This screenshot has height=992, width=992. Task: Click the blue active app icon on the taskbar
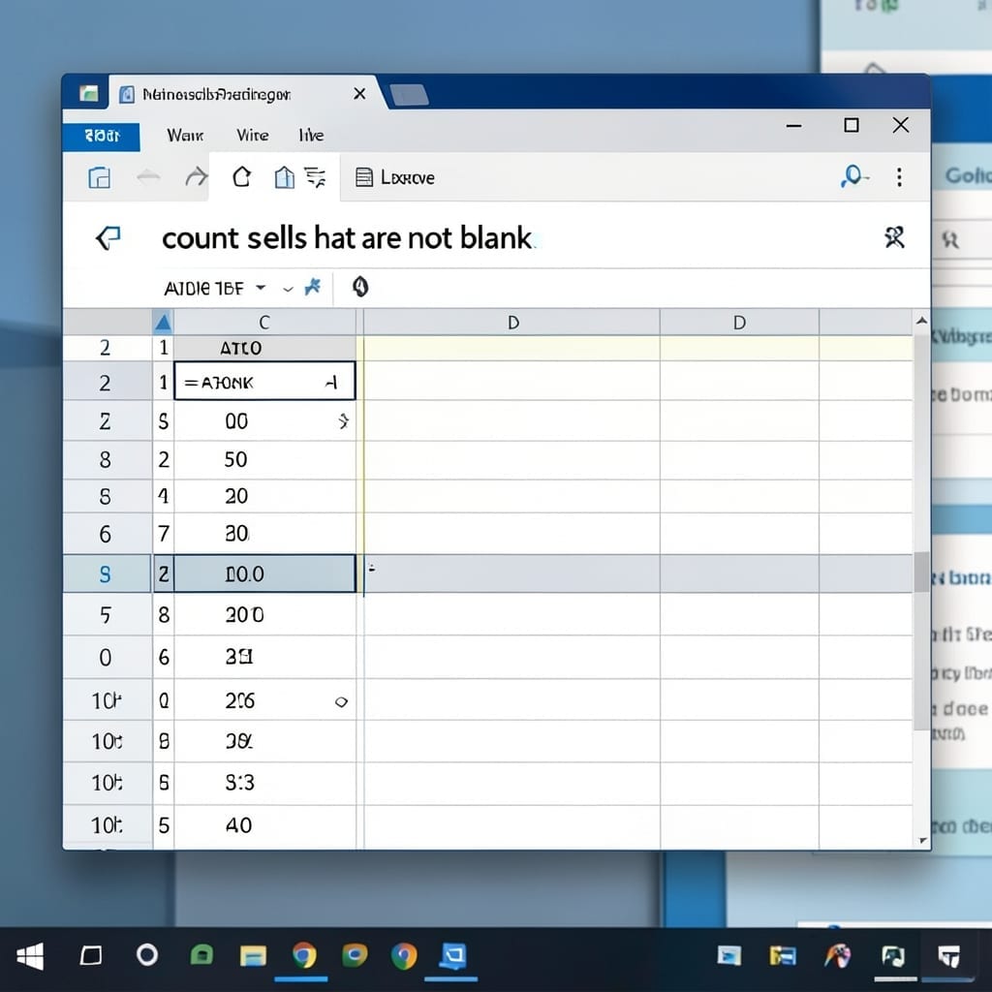(x=453, y=956)
